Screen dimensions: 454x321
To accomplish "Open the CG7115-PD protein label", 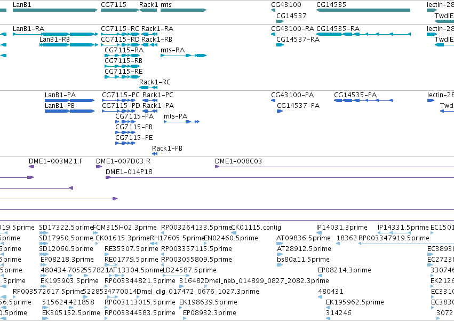I will (121, 106).
